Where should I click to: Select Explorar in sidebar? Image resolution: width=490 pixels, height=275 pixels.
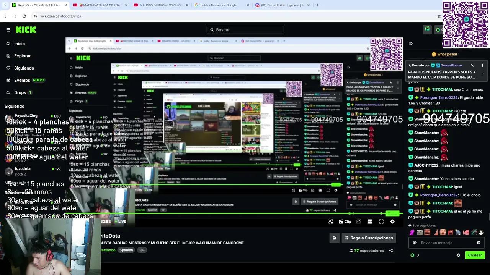[18, 56]
